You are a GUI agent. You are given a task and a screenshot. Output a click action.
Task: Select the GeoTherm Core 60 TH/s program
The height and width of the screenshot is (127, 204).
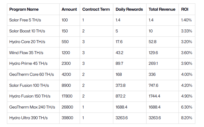[31, 74]
